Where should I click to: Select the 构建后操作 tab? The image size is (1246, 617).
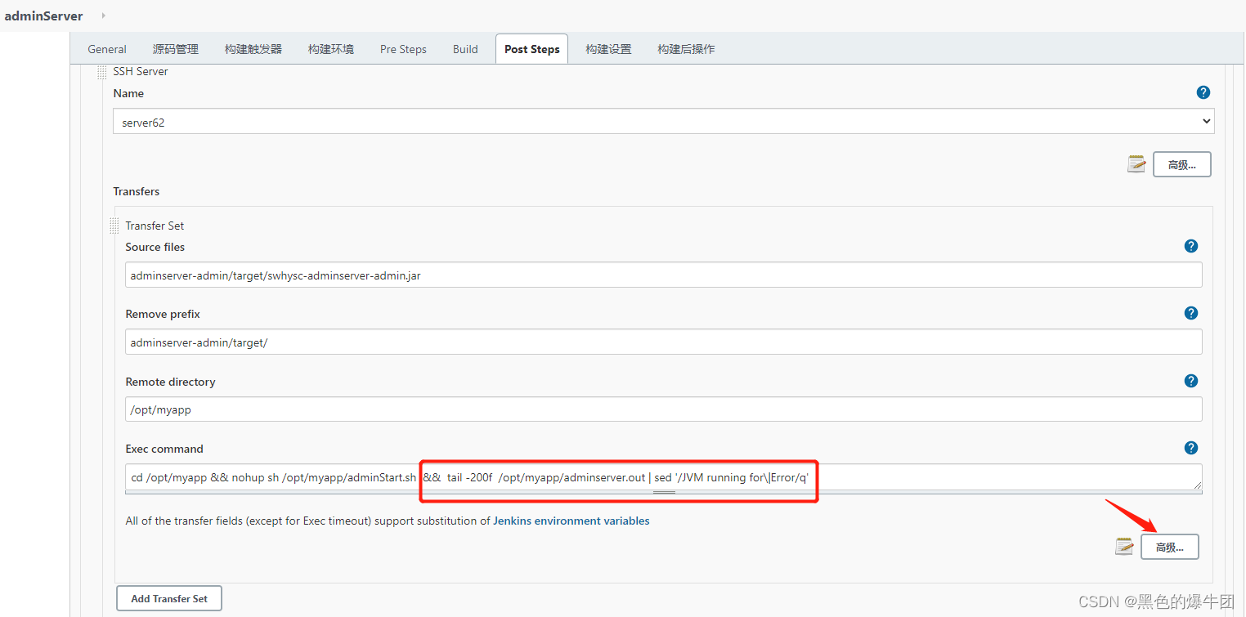point(686,49)
